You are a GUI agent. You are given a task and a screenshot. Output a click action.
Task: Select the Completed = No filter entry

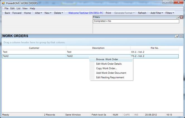click(136, 21)
